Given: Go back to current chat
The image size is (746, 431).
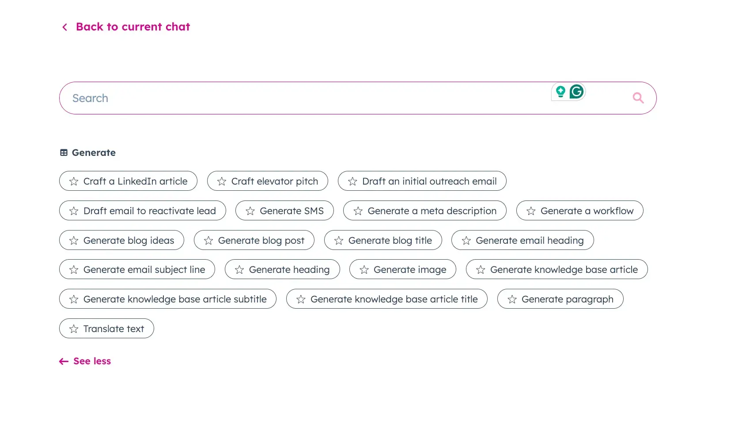Looking at the screenshot, I should pyautogui.click(x=133, y=27).
